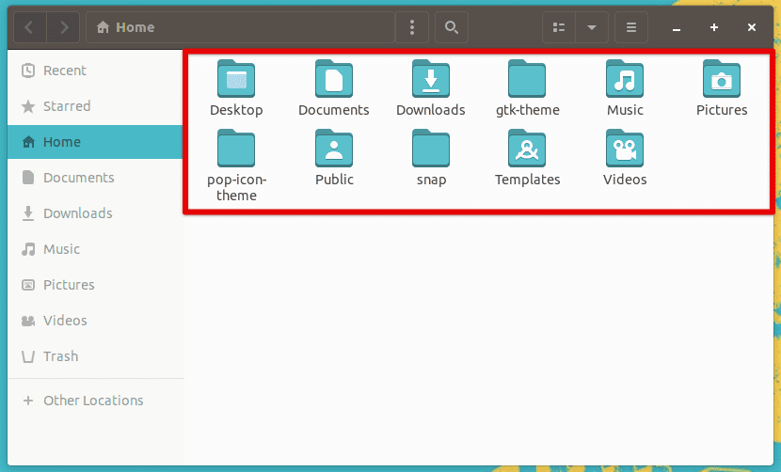Go to Music in the sidebar
781x472 pixels.
point(96,249)
